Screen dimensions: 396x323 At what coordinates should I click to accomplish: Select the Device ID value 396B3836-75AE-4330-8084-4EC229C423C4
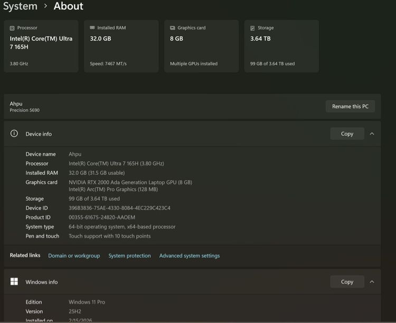coord(119,208)
